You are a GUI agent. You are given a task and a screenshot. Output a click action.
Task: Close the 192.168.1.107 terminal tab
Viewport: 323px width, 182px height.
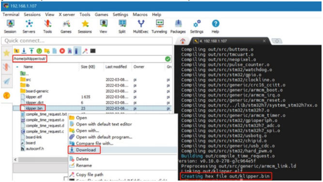264,41
